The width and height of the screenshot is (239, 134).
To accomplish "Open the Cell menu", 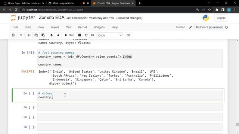I will [68, 27].
